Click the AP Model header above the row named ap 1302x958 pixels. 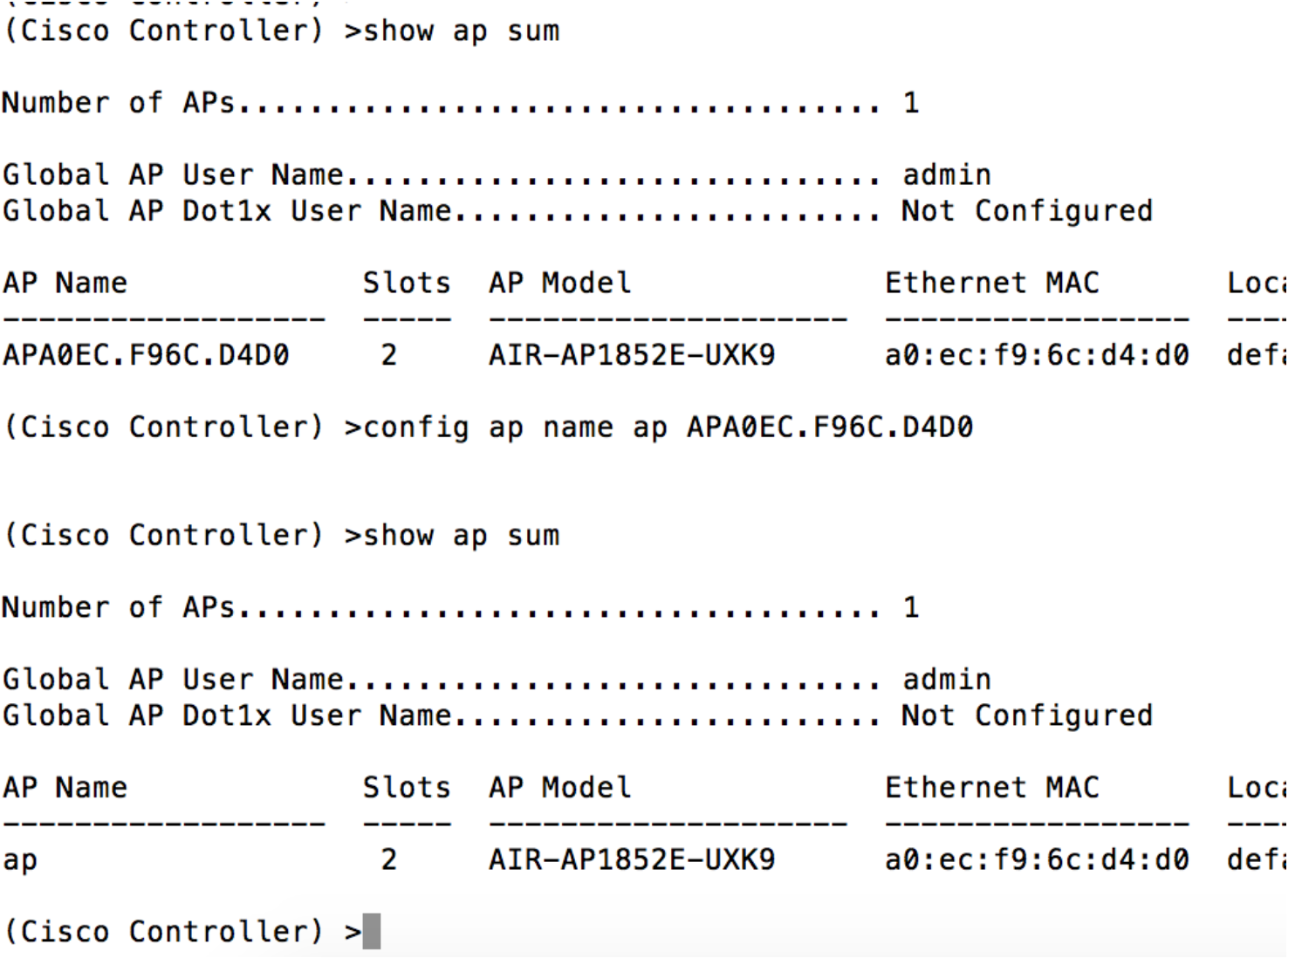(x=559, y=788)
